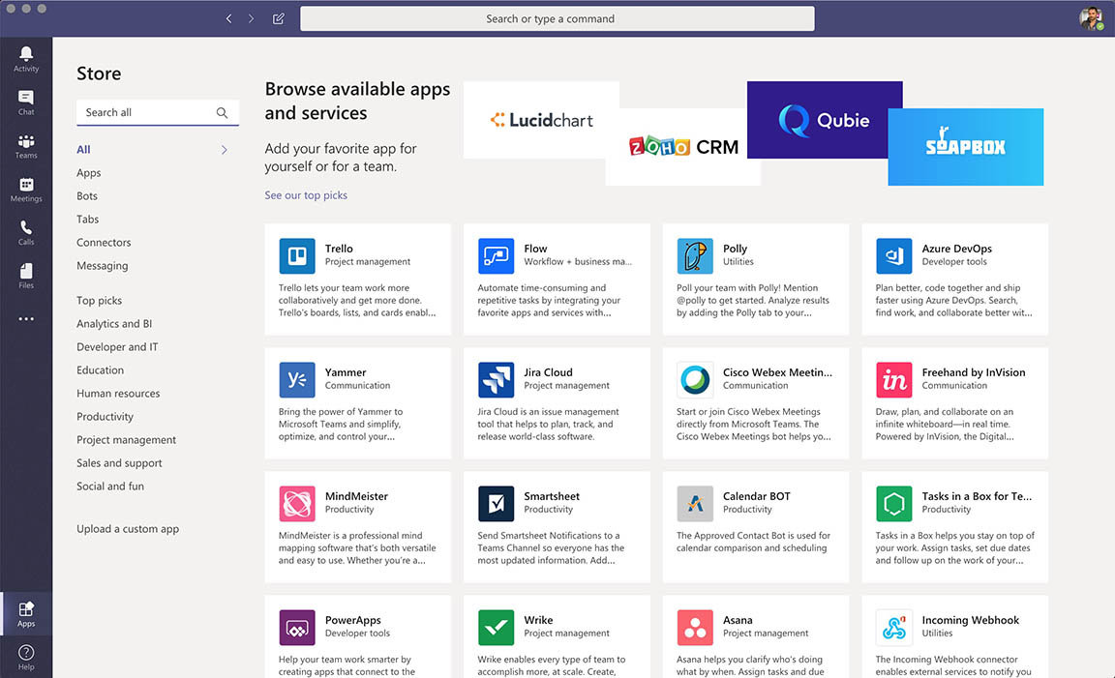Screen dimensions: 1115x678
Task: Open the Calls phone icon
Action: click(x=26, y=227)
